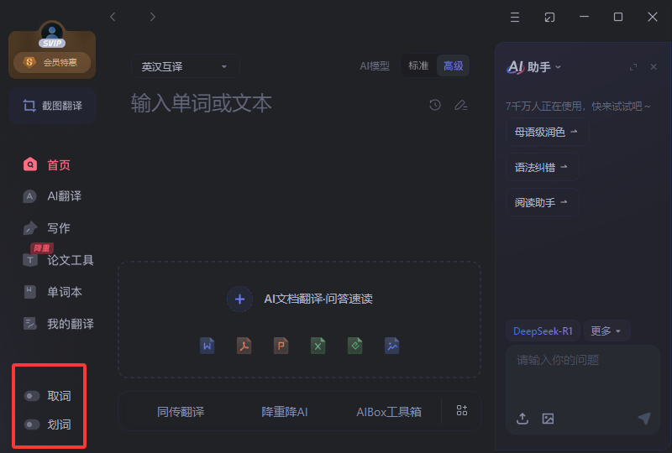
Task: Toggle the 取词 switch
Action: tap(33, 396)
